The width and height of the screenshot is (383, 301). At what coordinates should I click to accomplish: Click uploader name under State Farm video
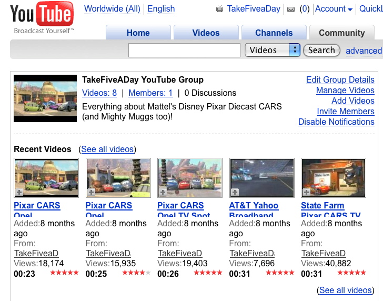[324, 253]
